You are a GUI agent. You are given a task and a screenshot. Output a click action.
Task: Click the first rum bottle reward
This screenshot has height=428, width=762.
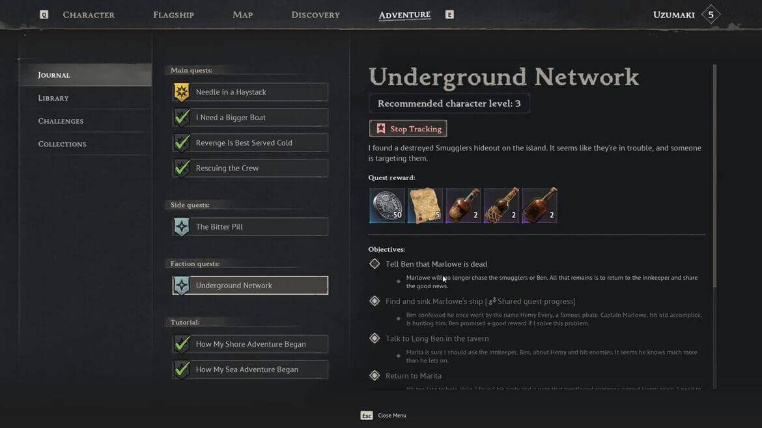pyautogui.click(x=463, y=206)
